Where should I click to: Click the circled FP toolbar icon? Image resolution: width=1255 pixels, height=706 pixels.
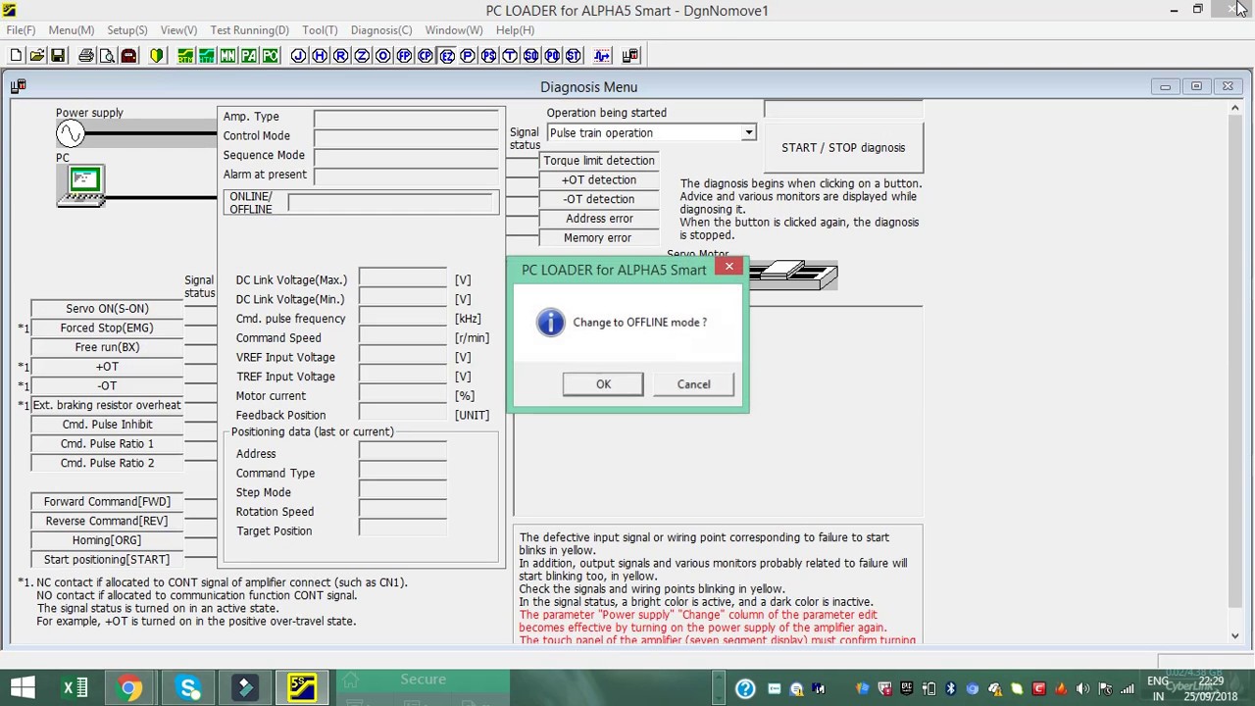[404, 56]
